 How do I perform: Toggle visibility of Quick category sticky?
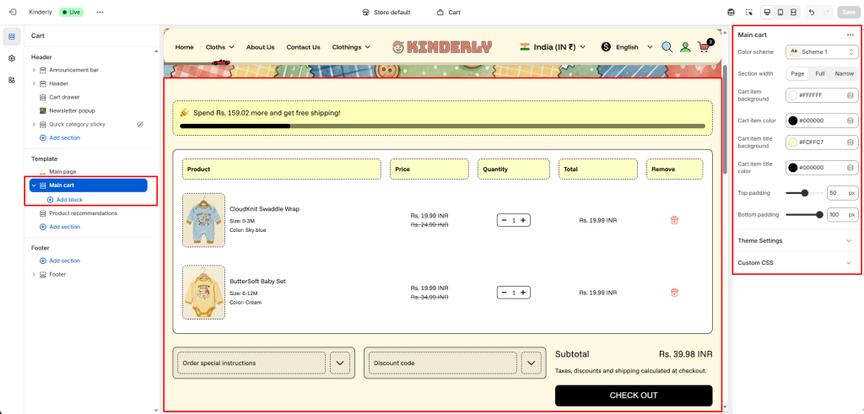[x=140, y=124]
